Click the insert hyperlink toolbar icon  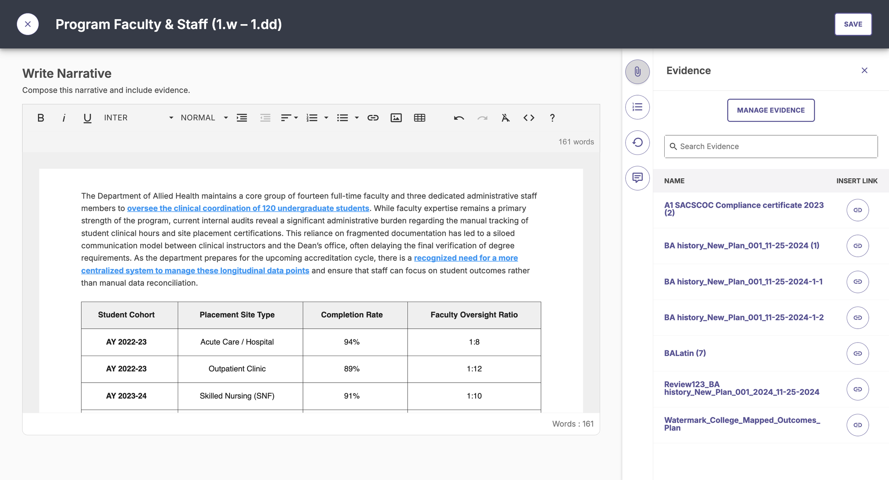tap(373, 118)
